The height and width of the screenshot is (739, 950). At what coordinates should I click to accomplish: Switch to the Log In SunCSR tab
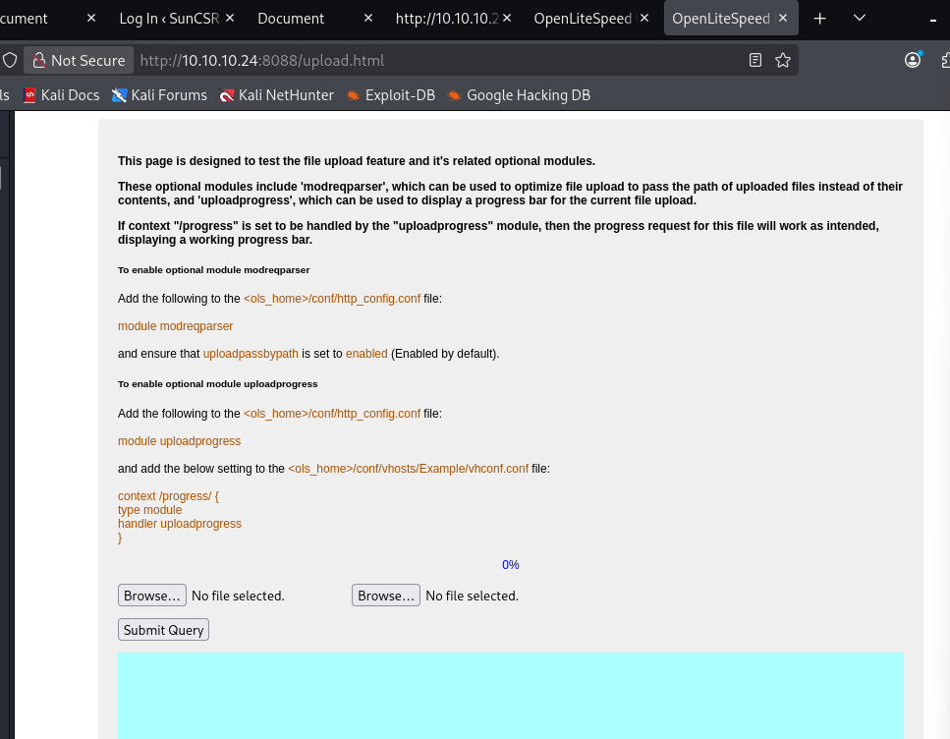tap(168, 18)
